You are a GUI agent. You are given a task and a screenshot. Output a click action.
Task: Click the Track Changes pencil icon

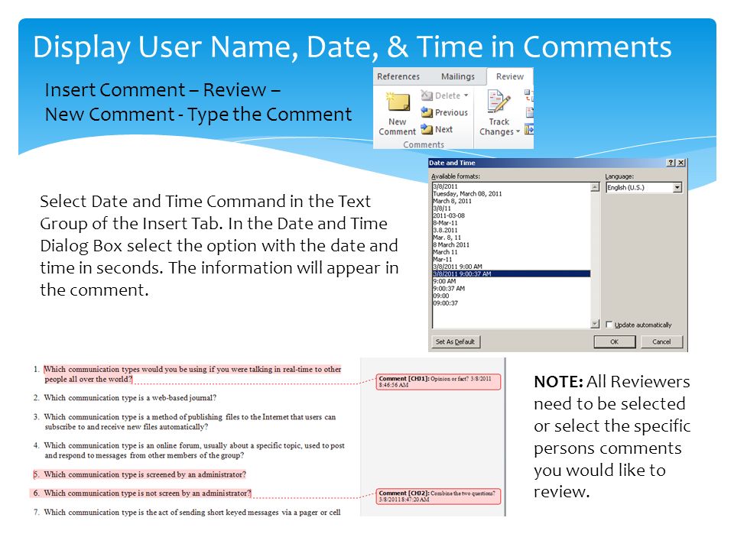click(x=499, y=102)
